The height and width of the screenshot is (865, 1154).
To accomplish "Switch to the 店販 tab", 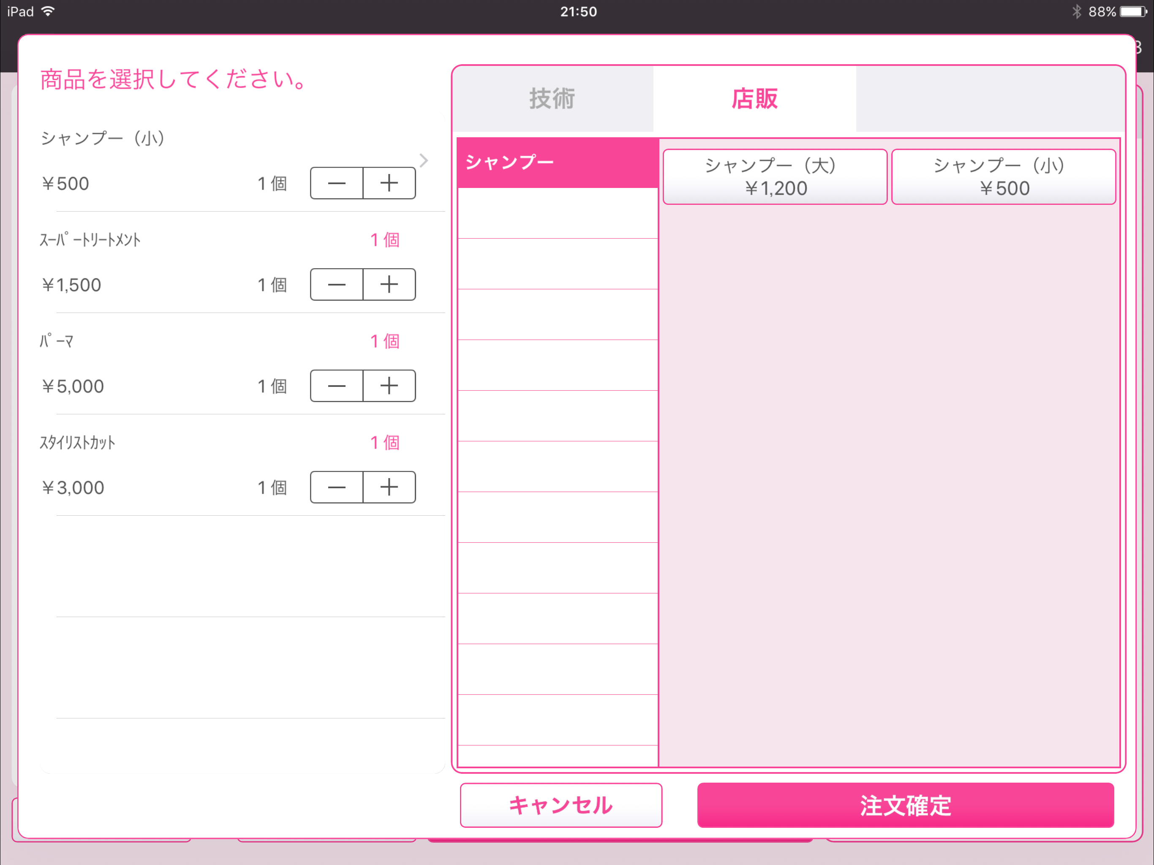I will 754,98.
